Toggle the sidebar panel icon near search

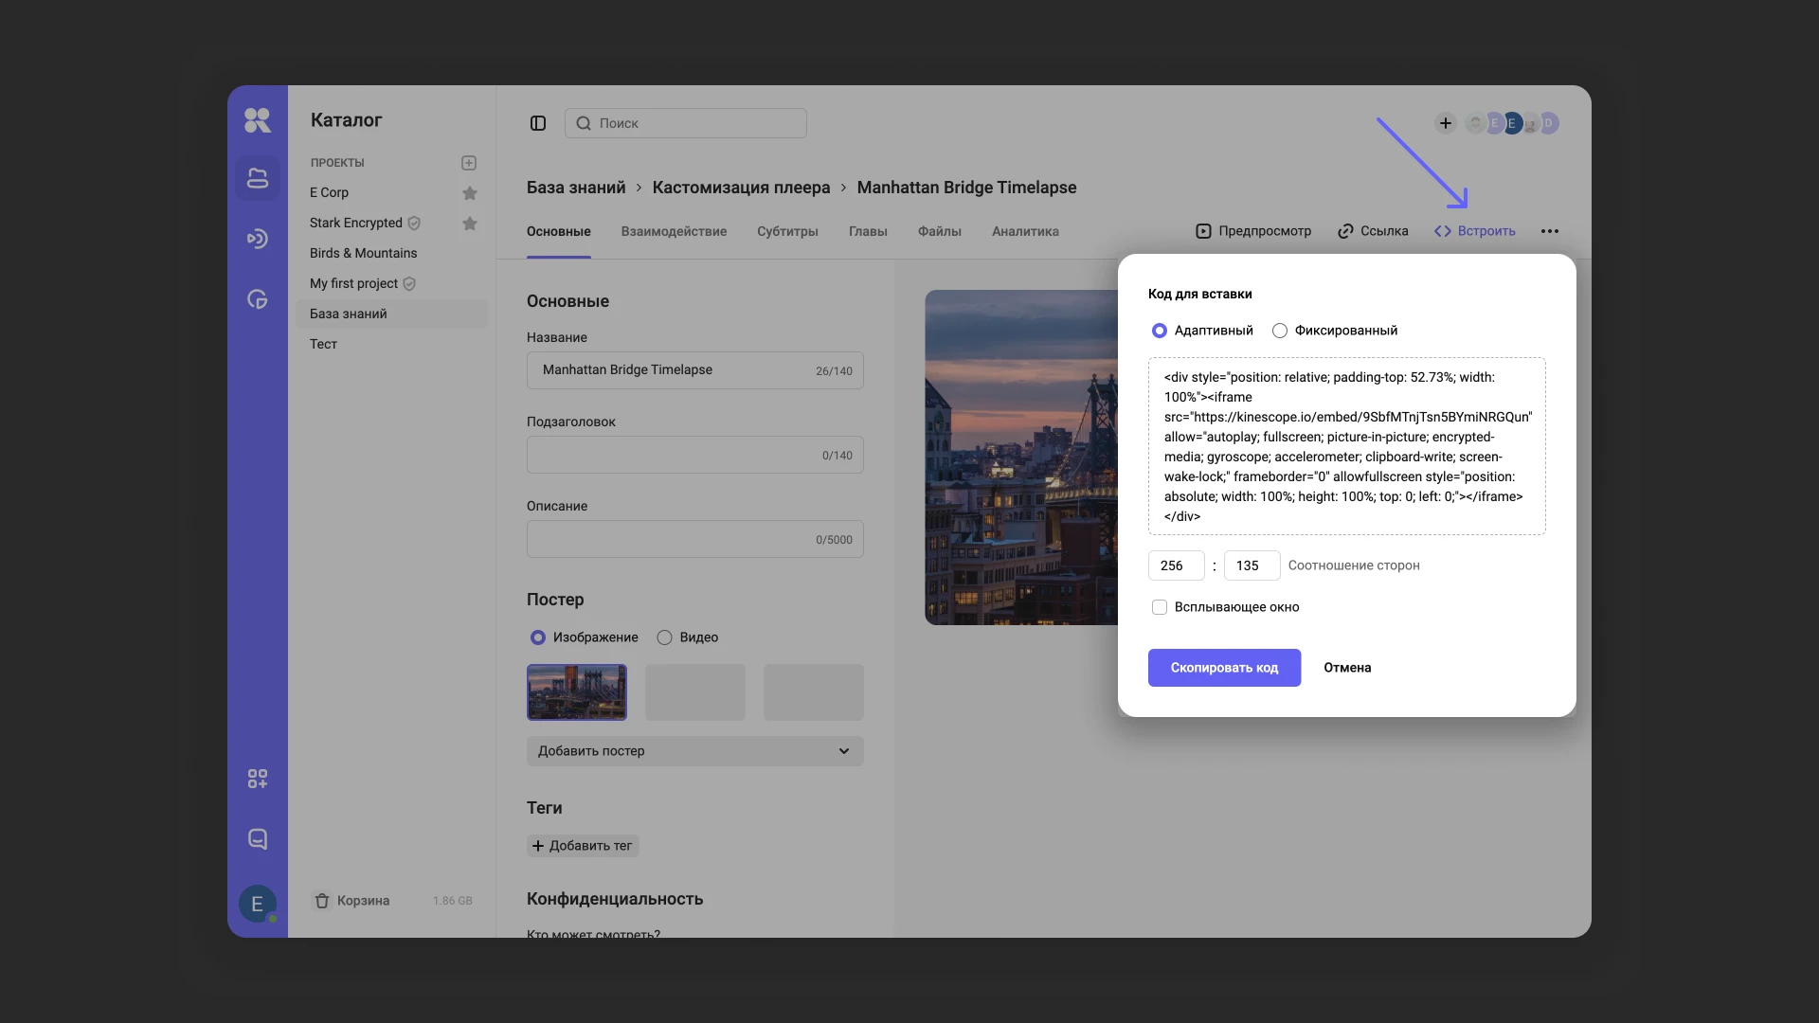[538, 123]
